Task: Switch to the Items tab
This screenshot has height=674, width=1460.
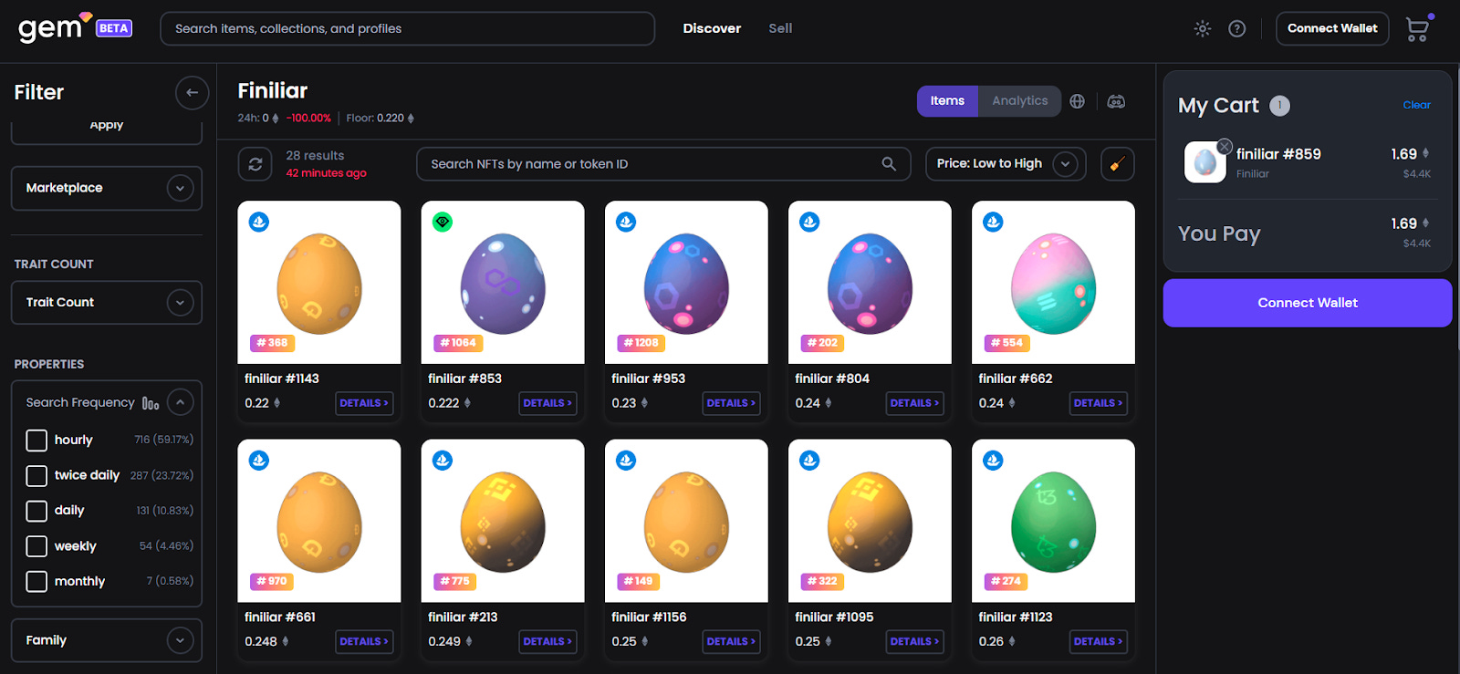Action: point(947,101)
